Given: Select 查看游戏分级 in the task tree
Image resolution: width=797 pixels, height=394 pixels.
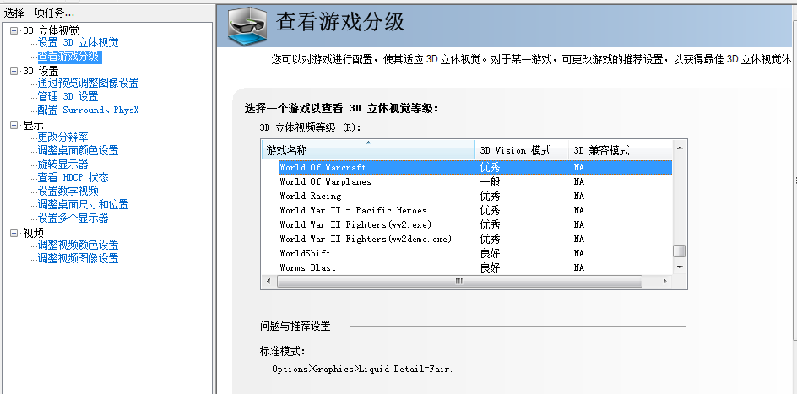Looking at the screenshot, I should coord(68,57).
